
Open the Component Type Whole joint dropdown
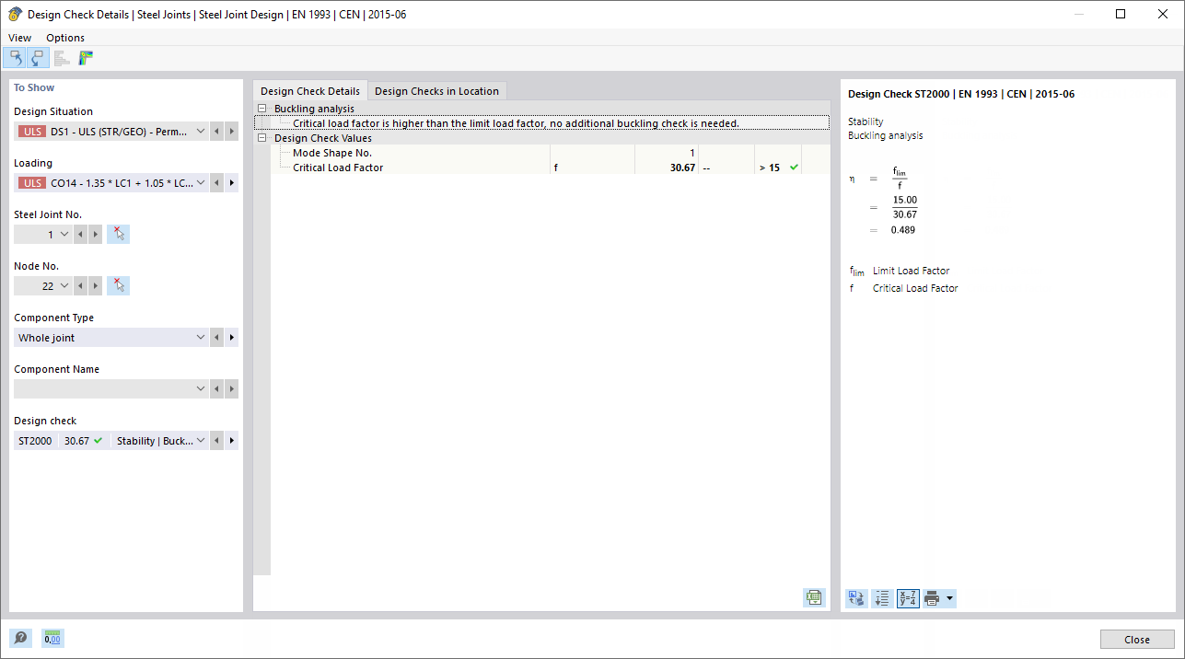pyautogui.click(x=201, y=337)
